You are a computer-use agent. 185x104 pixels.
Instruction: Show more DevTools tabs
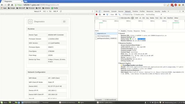(168, 12)
